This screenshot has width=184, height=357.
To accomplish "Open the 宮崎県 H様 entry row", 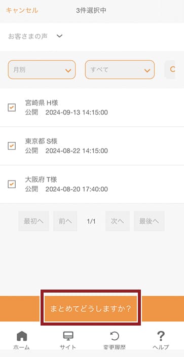I will 92,108.
